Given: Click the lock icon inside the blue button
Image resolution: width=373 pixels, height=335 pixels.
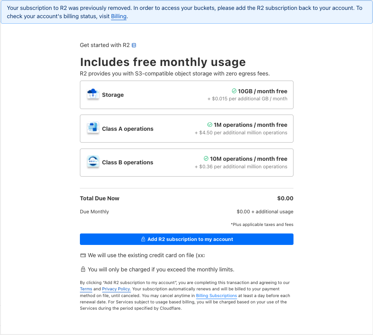Looking at the screenshot, I should pos(143,239).
